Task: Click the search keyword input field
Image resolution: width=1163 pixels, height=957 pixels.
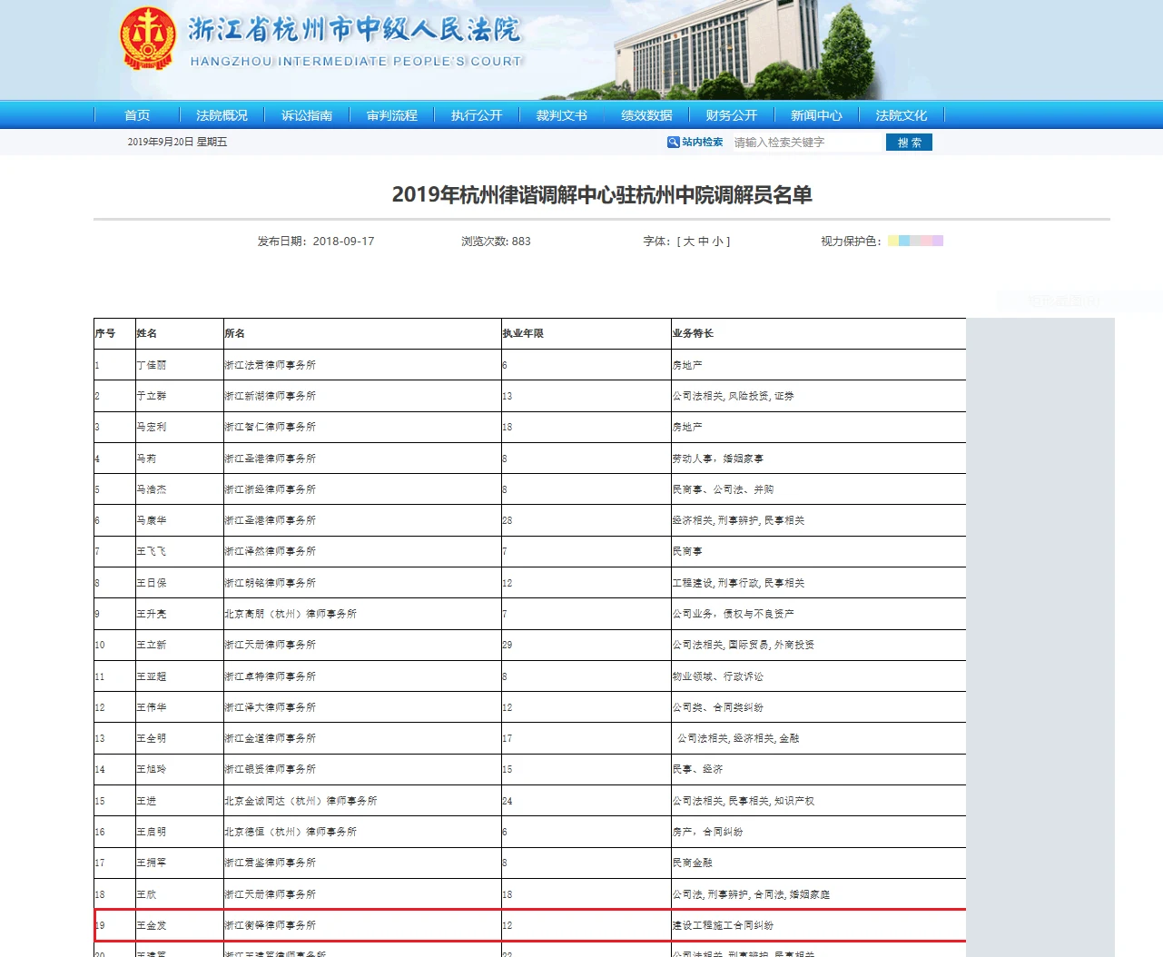Action: 806,143
